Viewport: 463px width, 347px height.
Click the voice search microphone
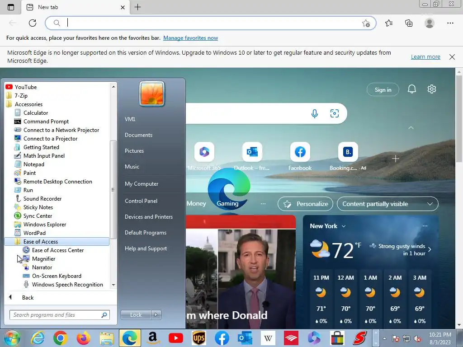pyautogui.click(x=315, y=113)
